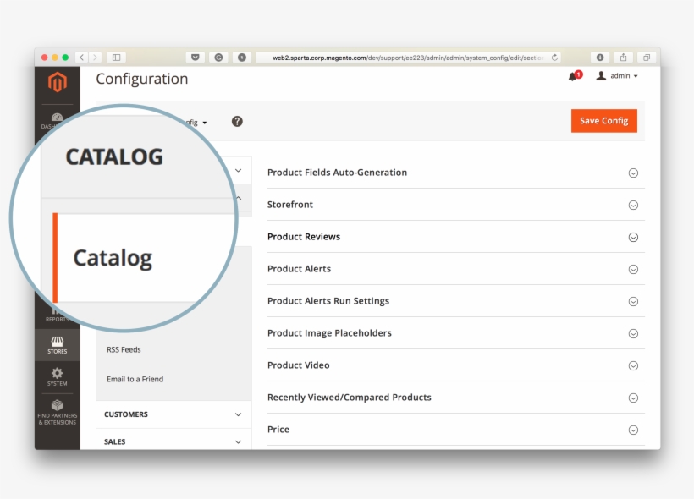Open the System gear menu
This screenshot has height=499, width=694.
pyautogui.click(x=58, y=377)
